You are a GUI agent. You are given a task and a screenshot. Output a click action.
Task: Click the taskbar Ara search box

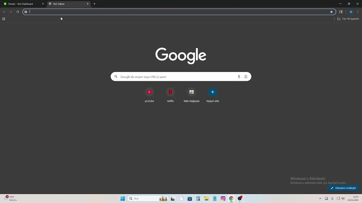coord(148,199)
